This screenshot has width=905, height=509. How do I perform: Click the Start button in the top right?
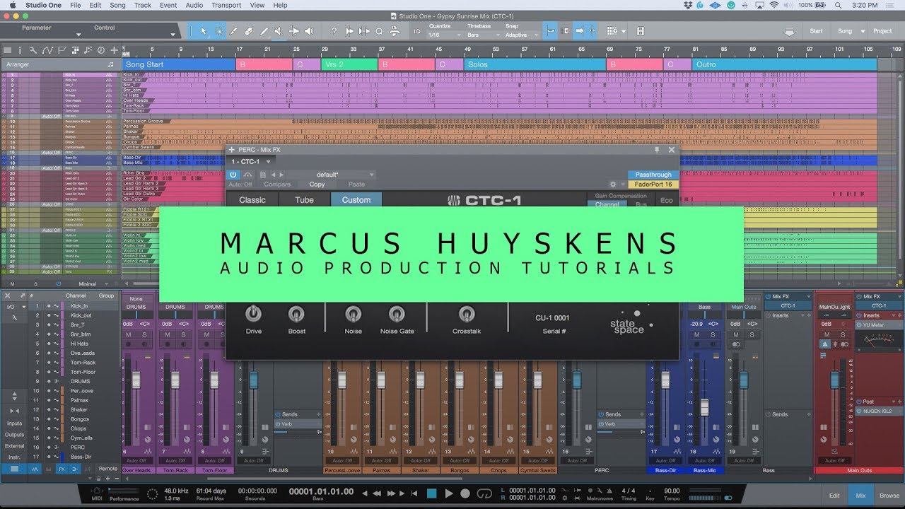[816, 31]
